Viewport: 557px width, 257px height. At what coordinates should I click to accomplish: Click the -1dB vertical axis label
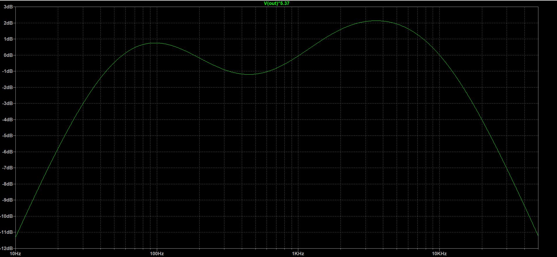[x=7, y=71]
